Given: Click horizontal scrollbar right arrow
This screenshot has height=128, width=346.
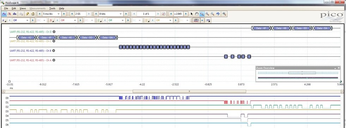Looking at the screenshot, I should tap(342, 91).
